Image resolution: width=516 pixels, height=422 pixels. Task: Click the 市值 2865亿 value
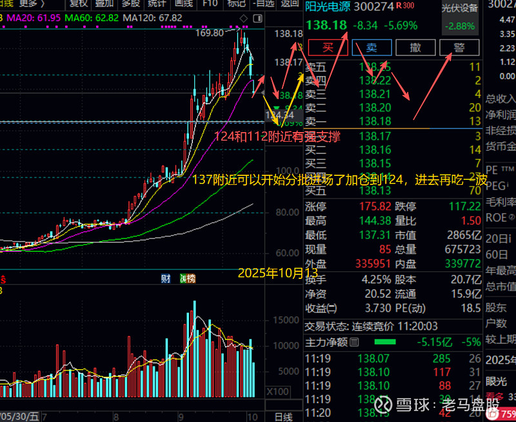pos(464,235)
